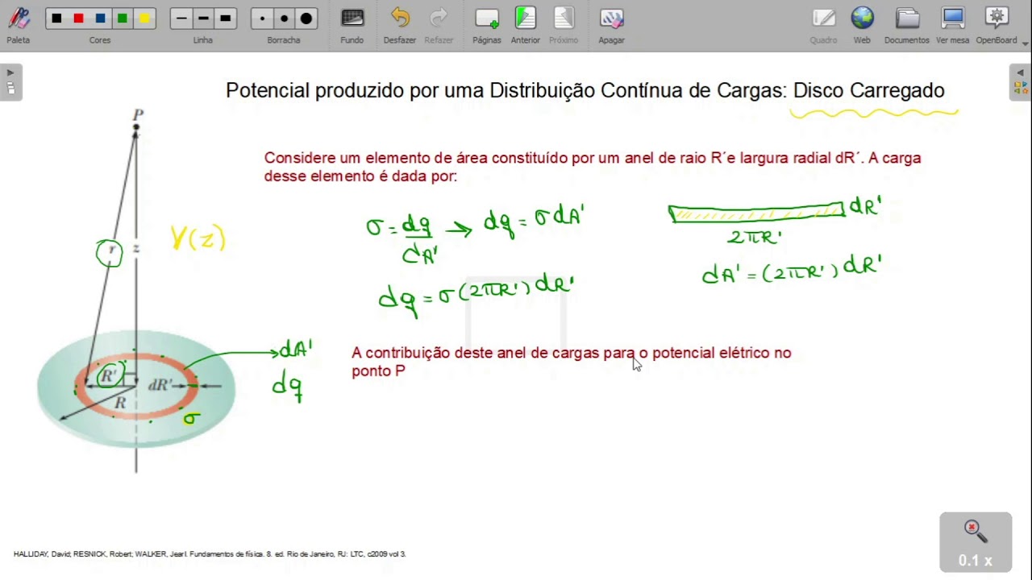Open the Web browser mode
1032x580 pixels.
[x=862, y=25]
